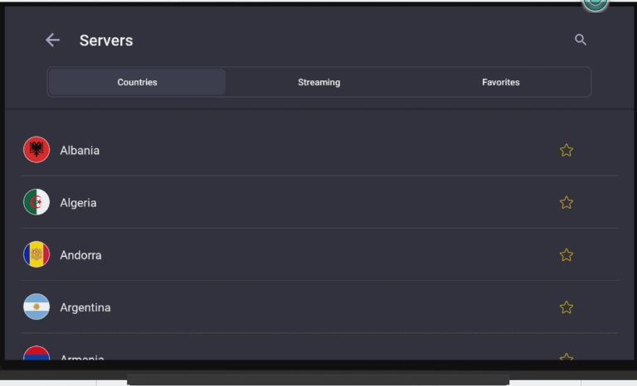Switch to the Countries tab
Image resolution: width=637 pixels, height=386 pixels.
(x=138, y=82)
